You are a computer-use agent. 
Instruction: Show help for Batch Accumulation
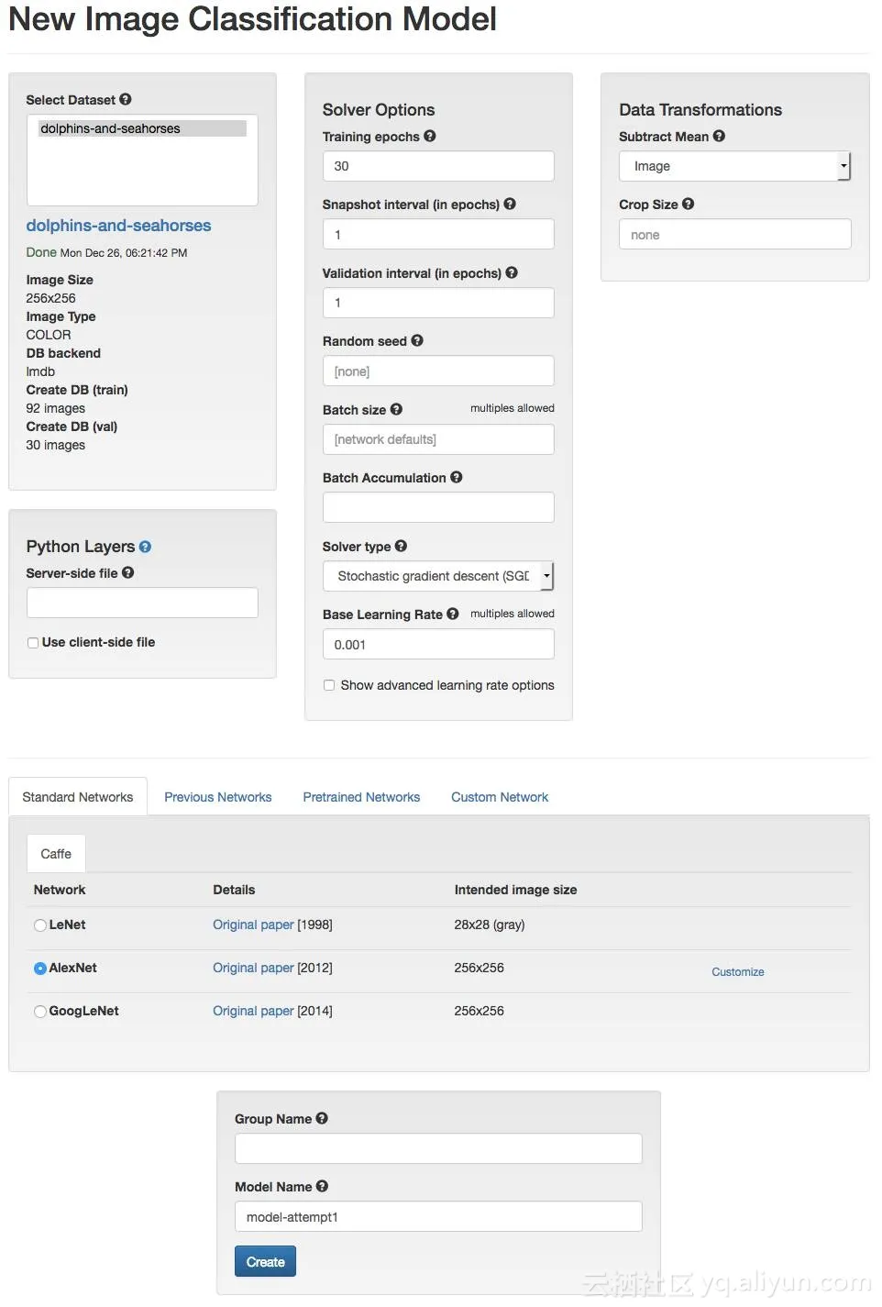pyautogui.click(x=457, y=477)
